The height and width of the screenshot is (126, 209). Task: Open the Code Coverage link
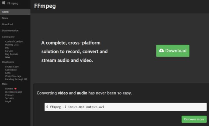(x=13, y=76)
